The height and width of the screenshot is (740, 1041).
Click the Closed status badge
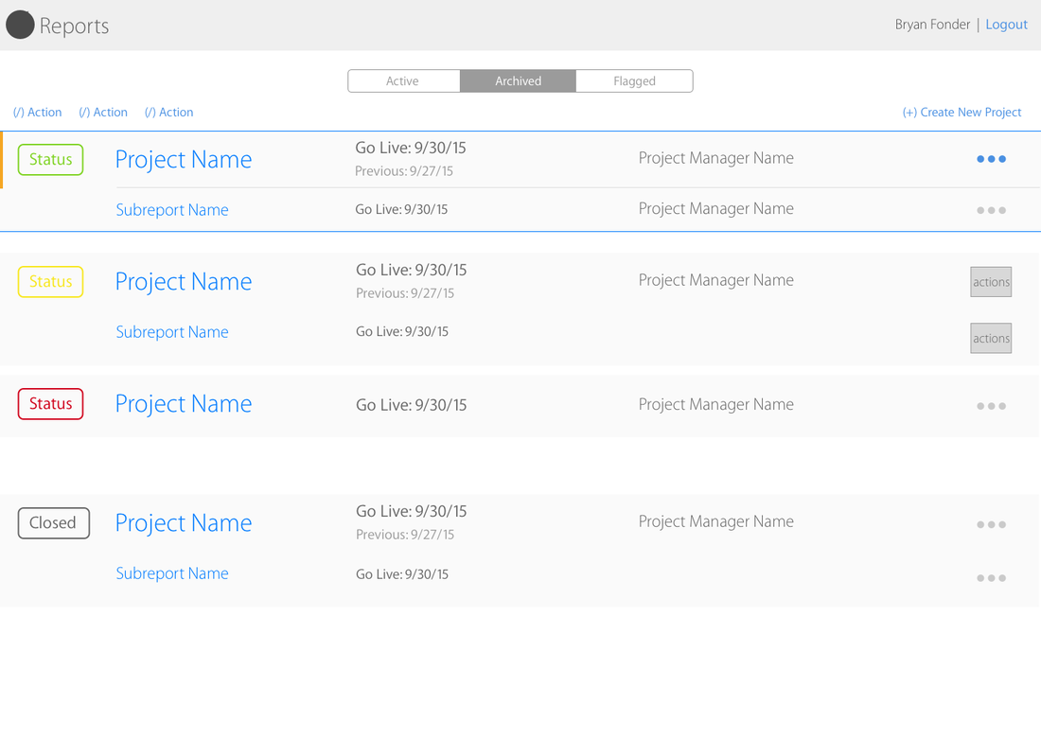53,523
